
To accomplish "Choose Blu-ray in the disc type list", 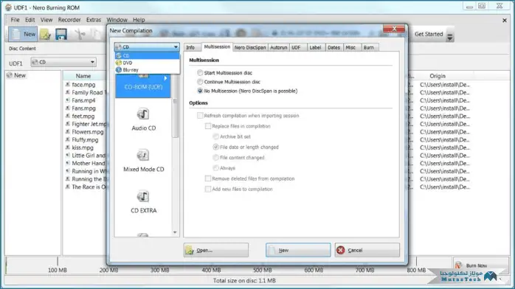I will click(x=147, y=70).
